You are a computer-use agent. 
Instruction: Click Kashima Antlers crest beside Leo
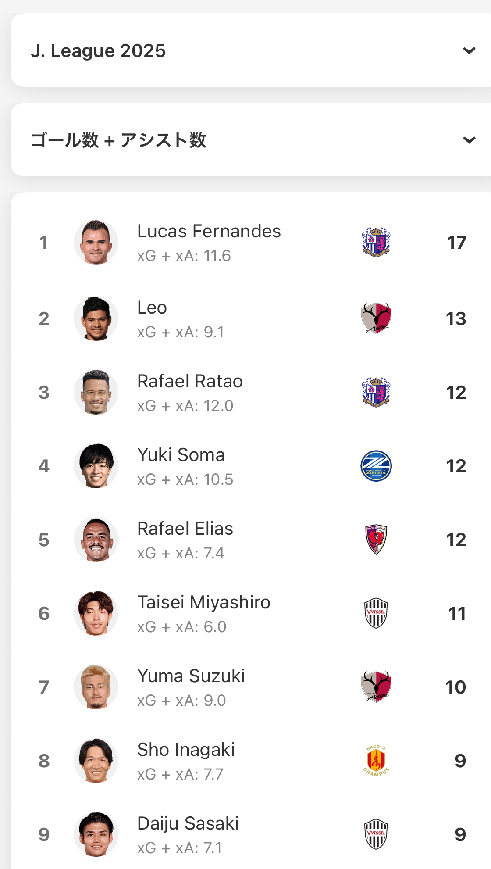(x=376, y=318)
